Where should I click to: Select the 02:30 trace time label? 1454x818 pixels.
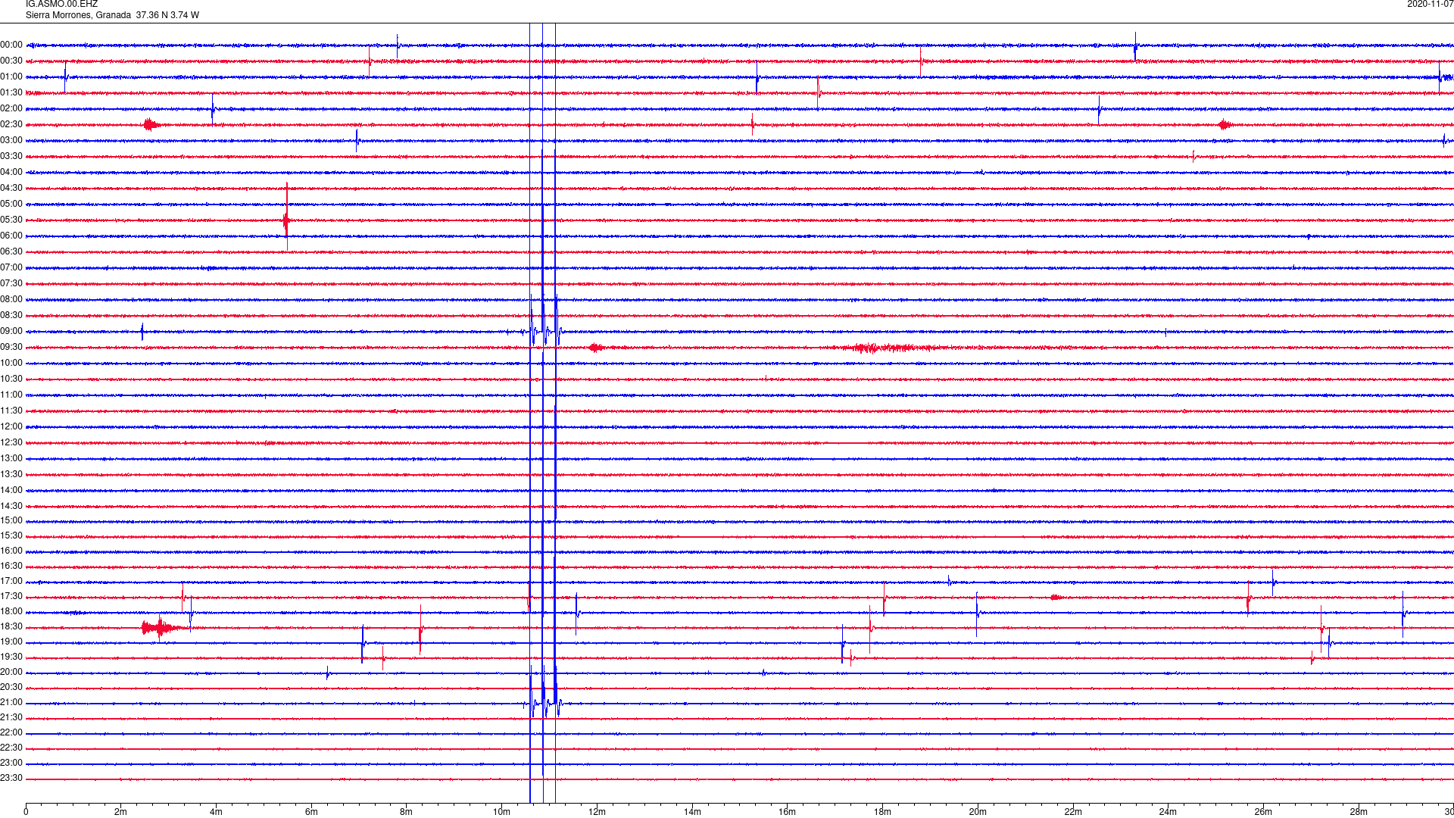coord(11,125)
